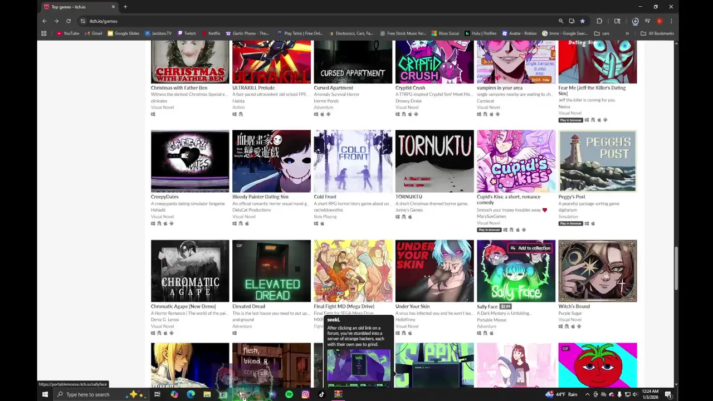Open the Twitch bookmark
The width and height of the screenshot is (713, 401).
(187, 33)
